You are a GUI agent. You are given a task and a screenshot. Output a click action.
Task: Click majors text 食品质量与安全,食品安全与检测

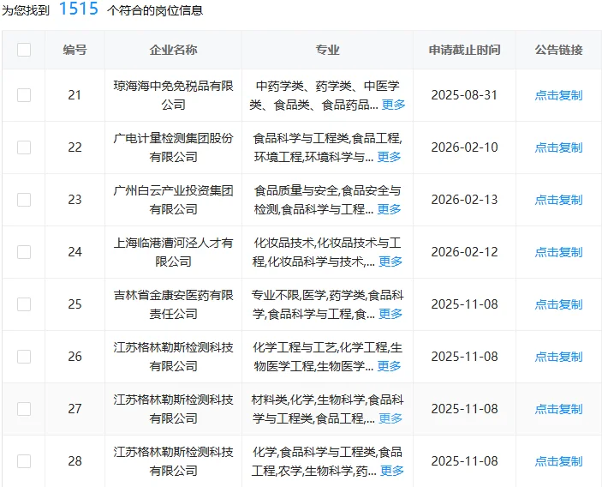pyautogui.click(x=327, y=200)
